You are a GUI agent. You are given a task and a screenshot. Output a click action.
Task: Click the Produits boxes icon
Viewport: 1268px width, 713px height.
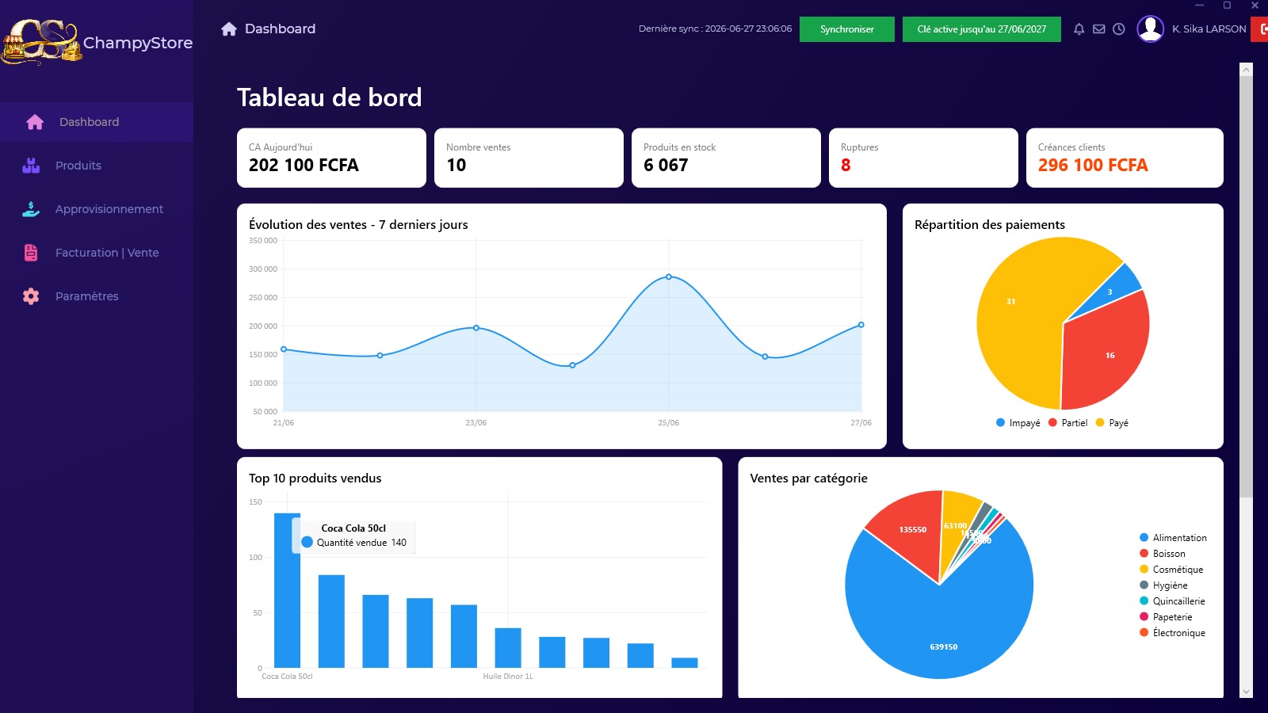[x=31, y=166]
